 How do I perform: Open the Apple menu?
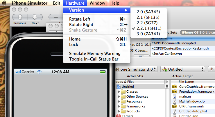[4, 3]
